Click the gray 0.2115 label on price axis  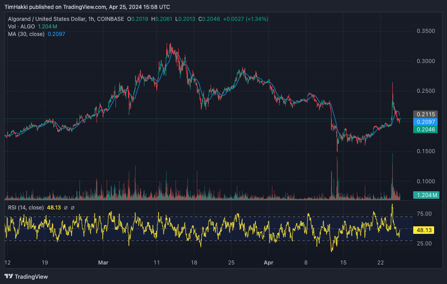pyautogui.click(x=425, y=114)
